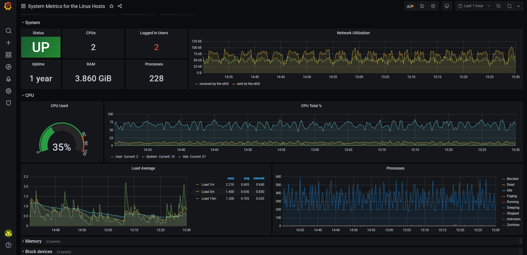Open the refresh interval dropdown arrow
Image resolution: width=527 pixels, height=255 pixels.
[518, 6]
